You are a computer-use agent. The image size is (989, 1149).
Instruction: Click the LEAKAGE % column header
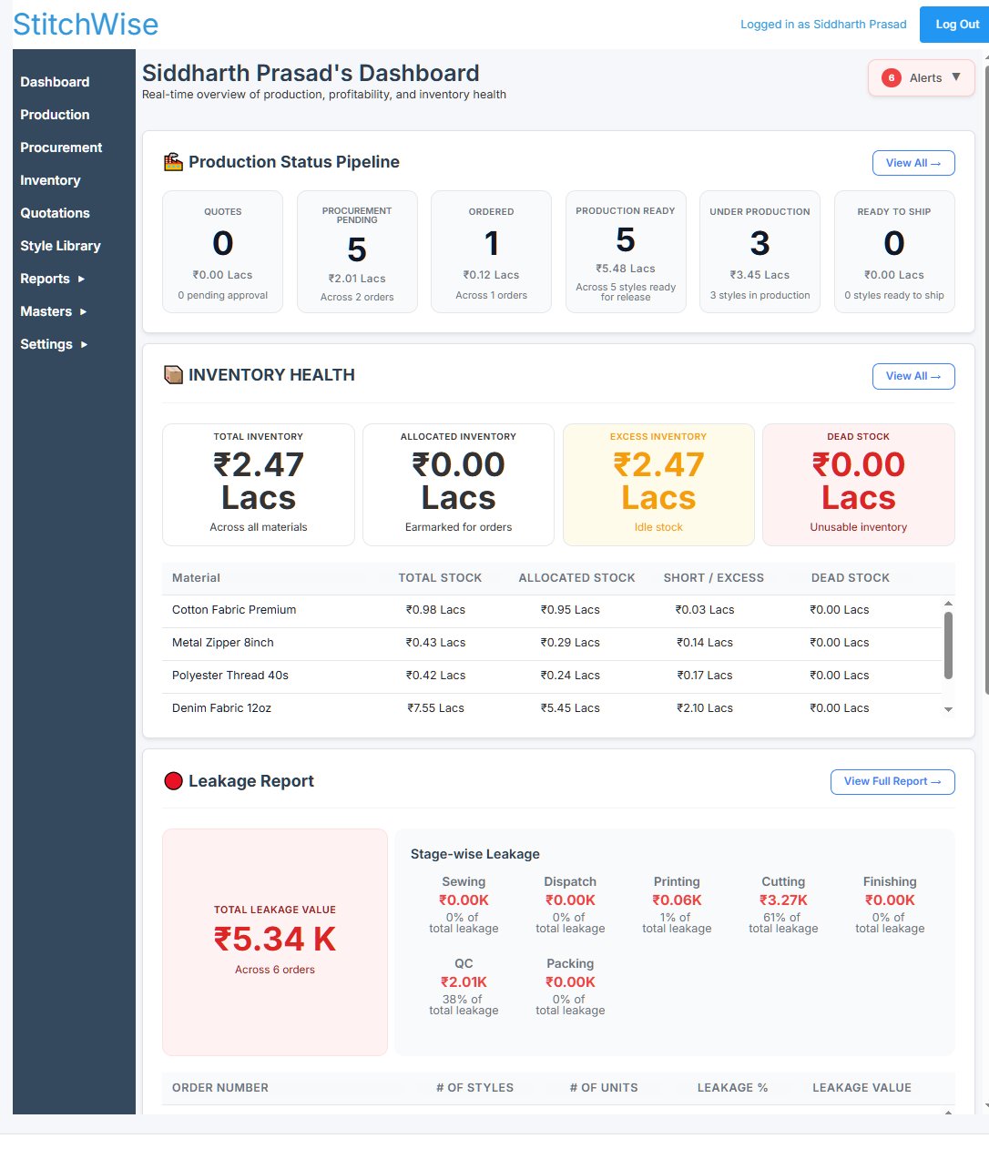click(732, 1088)
